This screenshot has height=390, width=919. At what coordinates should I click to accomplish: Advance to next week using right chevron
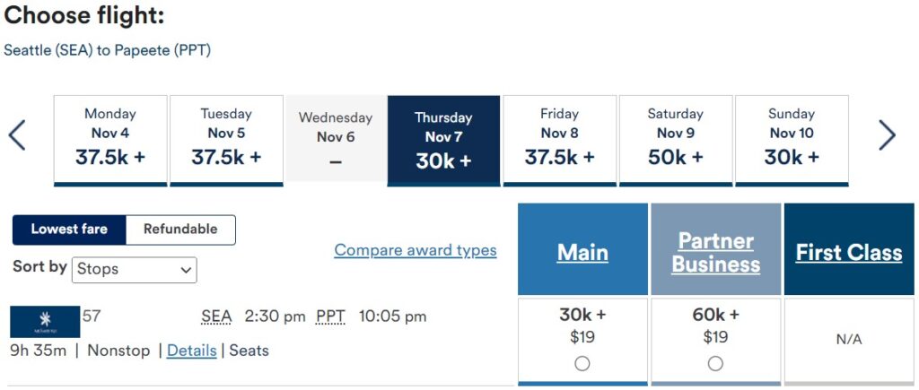coord(888,135)
